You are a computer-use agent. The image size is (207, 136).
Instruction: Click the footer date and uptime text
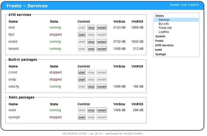[102, 134]
